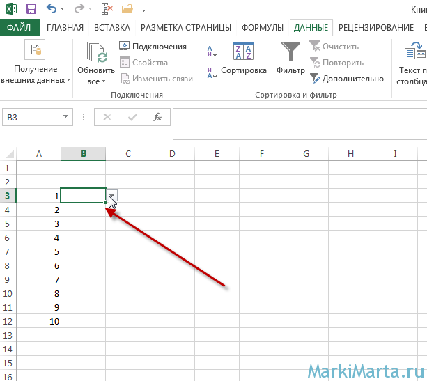Click cell A11 containing 9

tap(39, 307)
